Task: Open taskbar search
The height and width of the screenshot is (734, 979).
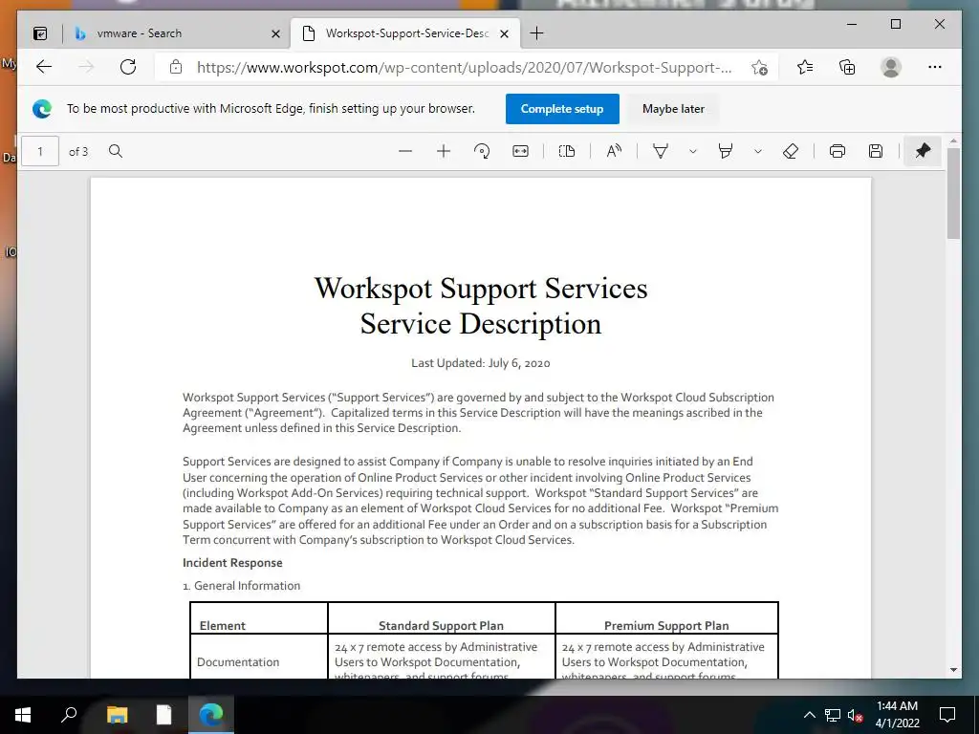Action: point(69,715)
